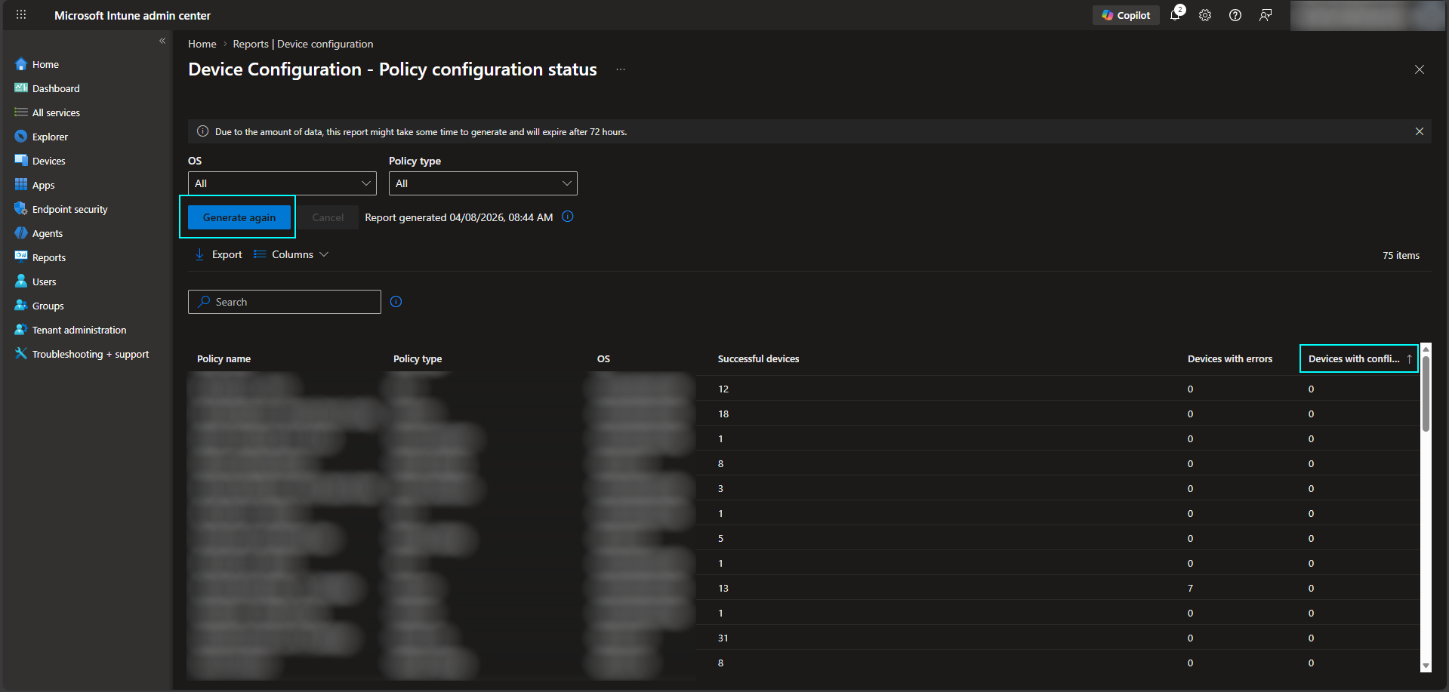The width and height of the screenshot is (1449, 692).
Task: Click the info icon beside Search box
Action: tap(396, 302)
